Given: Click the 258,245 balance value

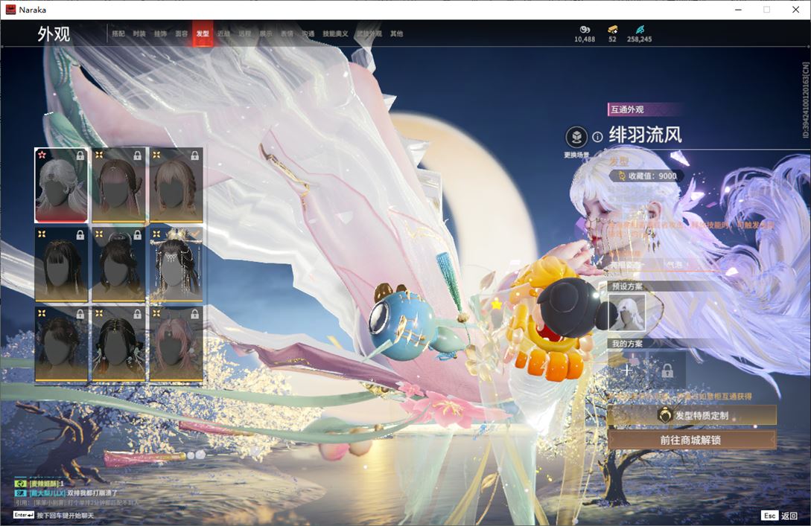Looking at the screenshot, I should pos(639,39).
